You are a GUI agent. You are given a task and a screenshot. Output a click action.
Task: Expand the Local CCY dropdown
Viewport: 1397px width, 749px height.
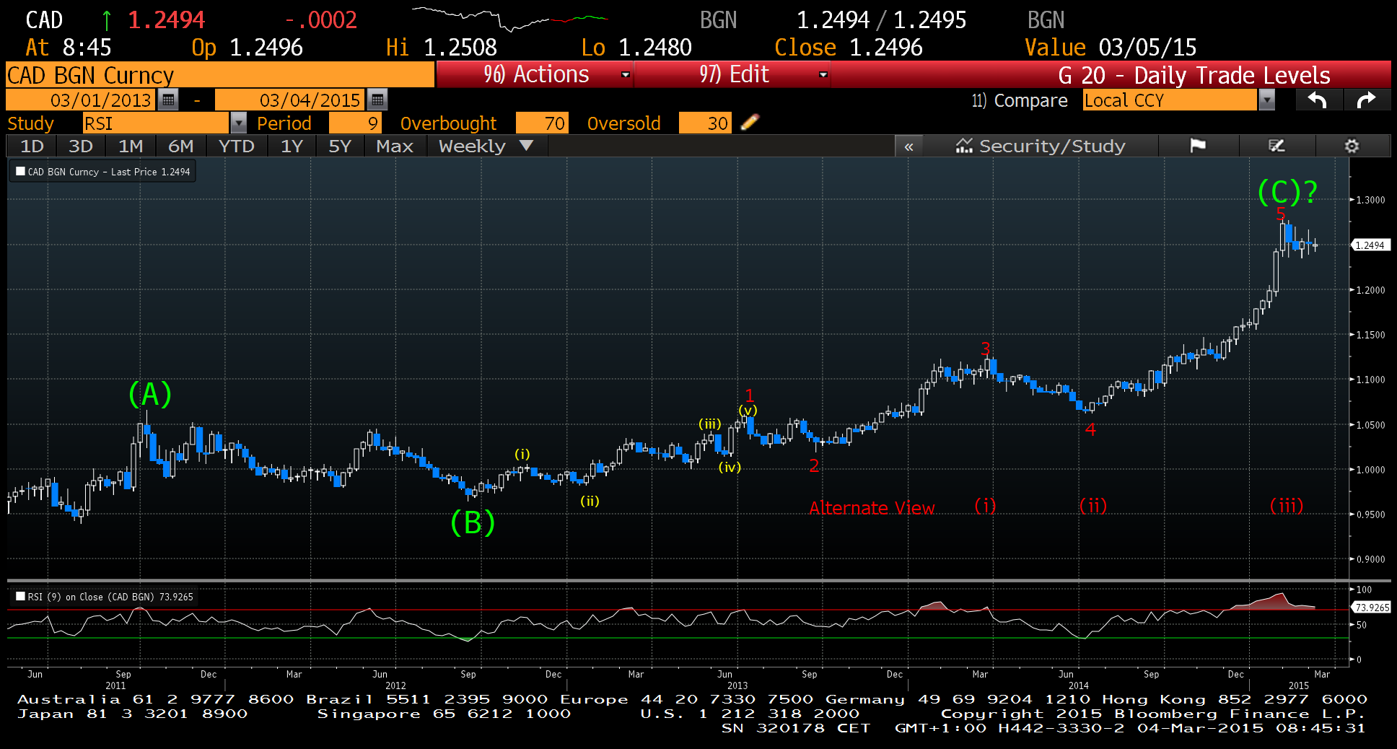point(1266,100)
